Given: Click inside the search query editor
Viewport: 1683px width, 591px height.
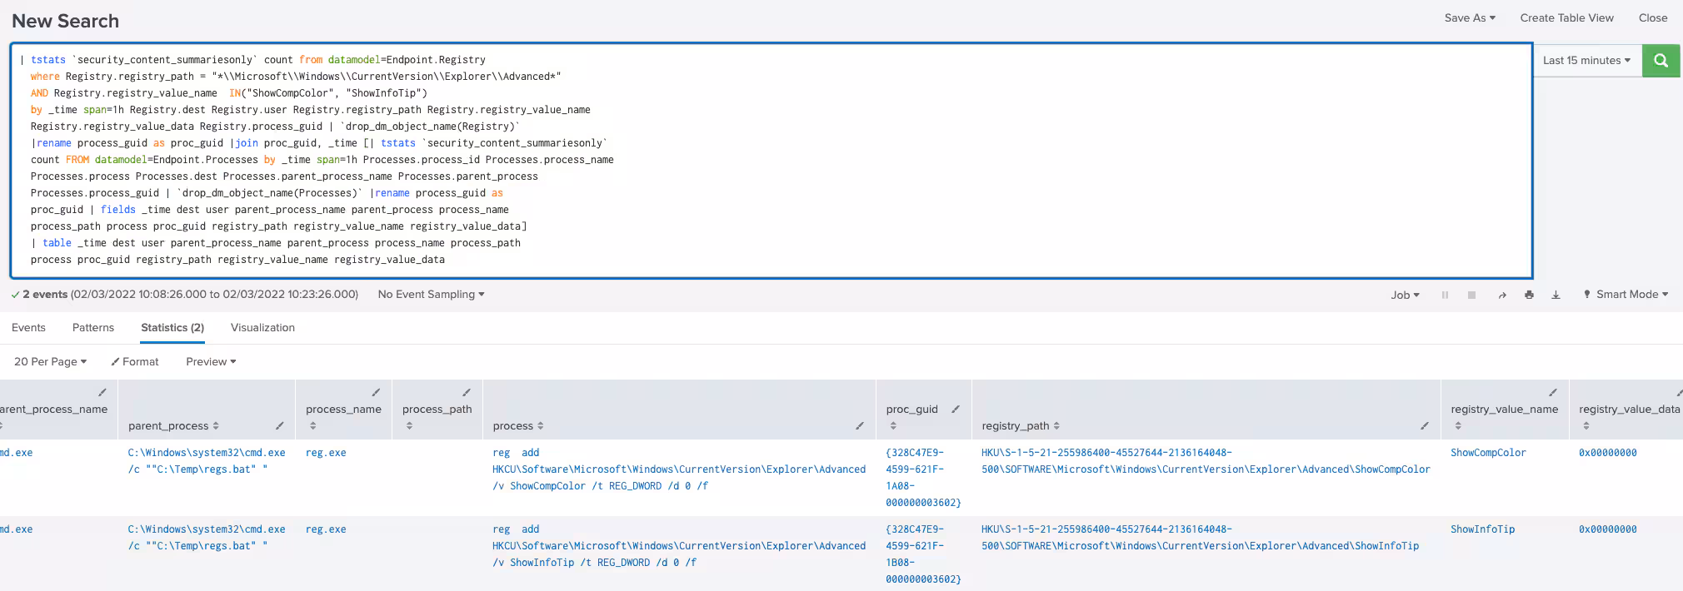Looking at the screenshot, I should [x=772, y=160].
